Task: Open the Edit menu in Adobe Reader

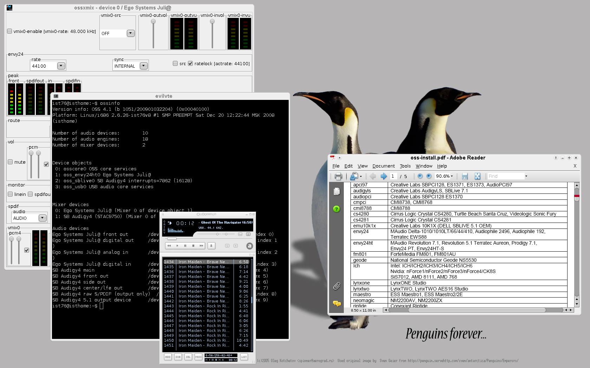Action: pos(348,166)
